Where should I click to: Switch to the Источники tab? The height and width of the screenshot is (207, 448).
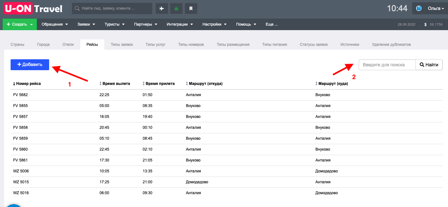(x=350, y=45)
